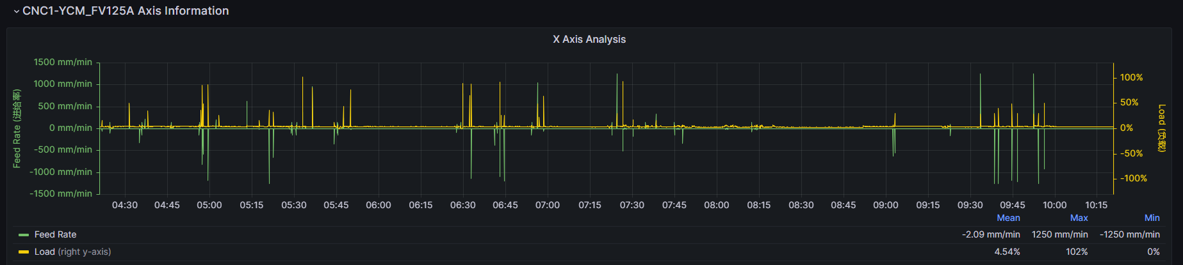The width and height of the screenshot is (1183, 265).
Task: Click the 10:15 time axis tick label
Action: (x=1096, y=205)
